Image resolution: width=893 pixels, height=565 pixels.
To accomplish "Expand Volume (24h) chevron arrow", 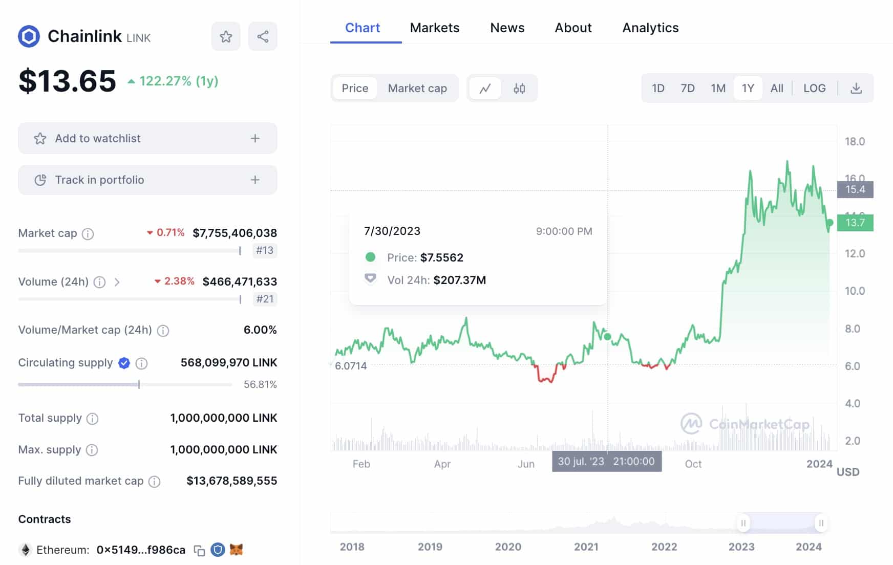I will click(117, 282).
